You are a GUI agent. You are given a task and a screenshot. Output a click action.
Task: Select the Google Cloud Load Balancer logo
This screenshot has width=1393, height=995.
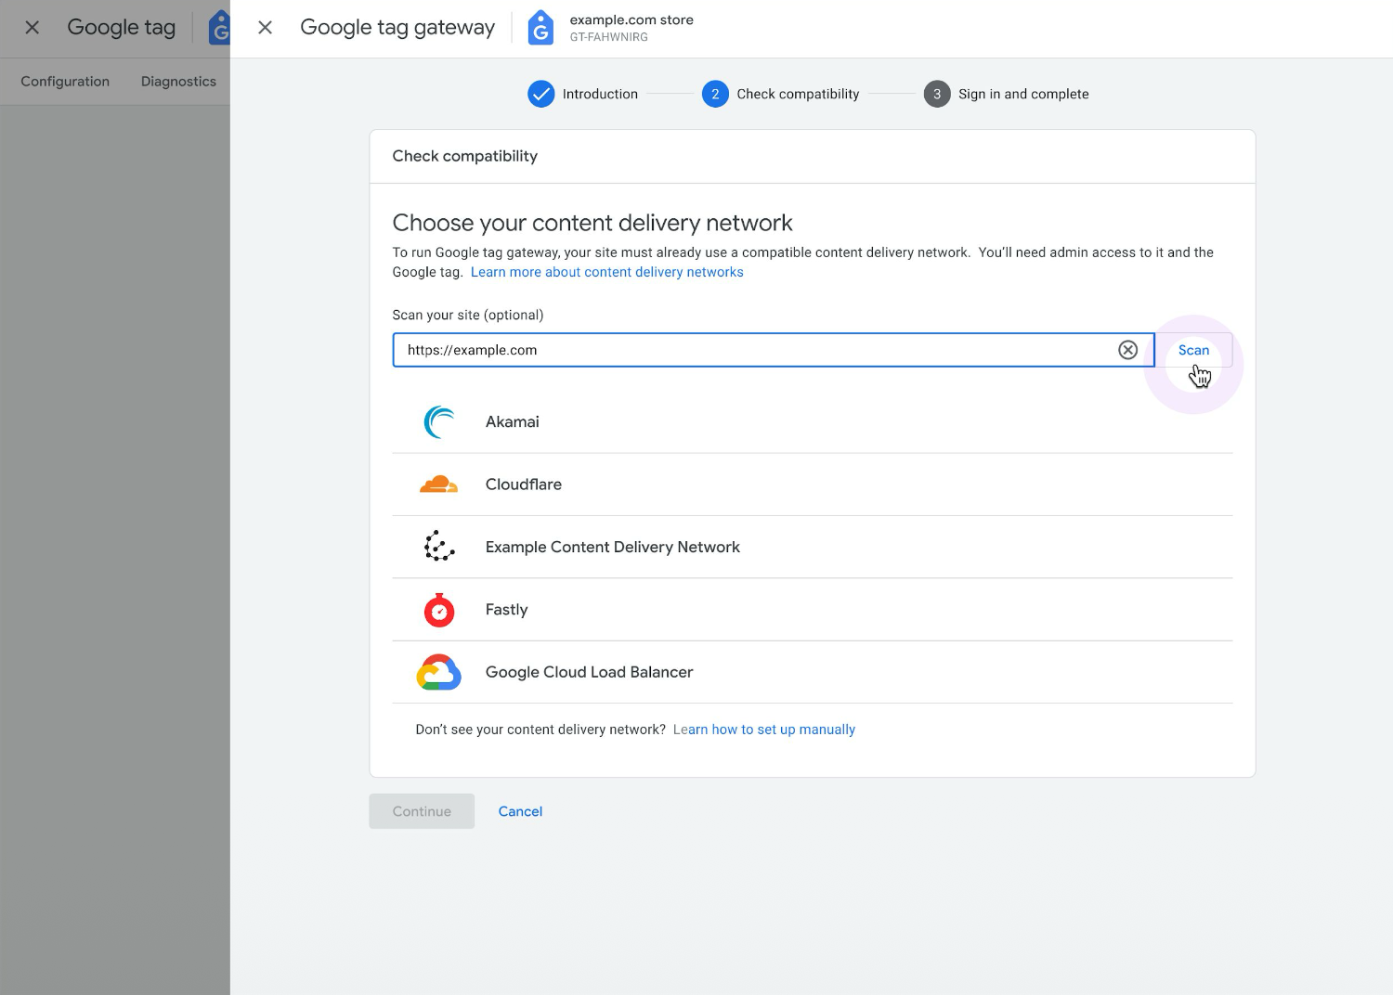click(438, 673)
